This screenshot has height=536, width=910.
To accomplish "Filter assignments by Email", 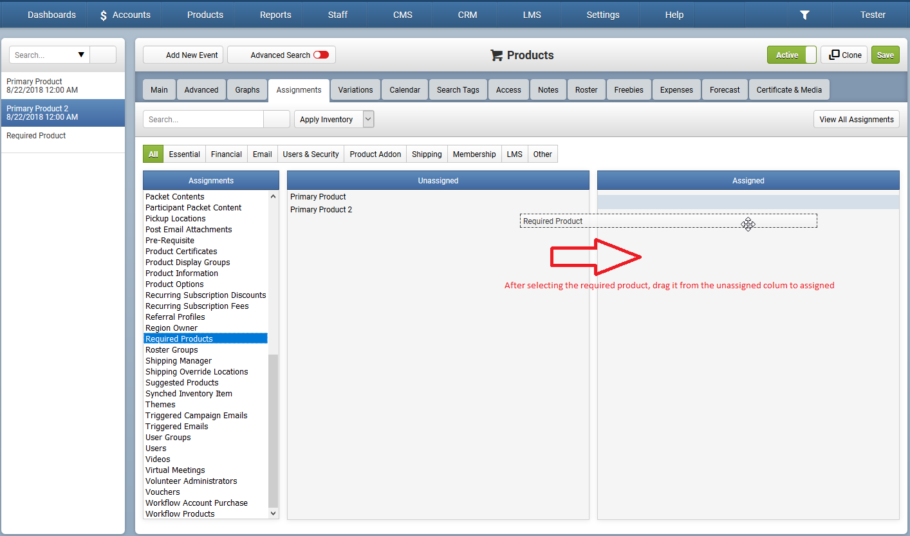I will (263, 154).
